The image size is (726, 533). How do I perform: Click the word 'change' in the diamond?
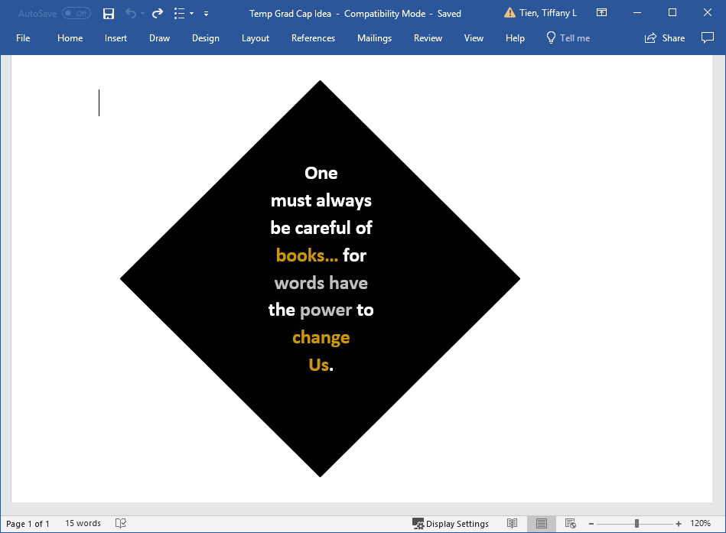321,338
